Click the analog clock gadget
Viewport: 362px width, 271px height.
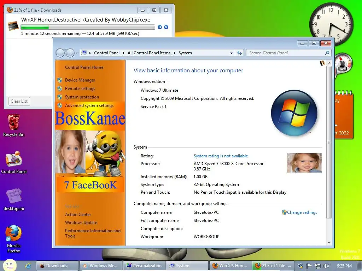[331, 24]
